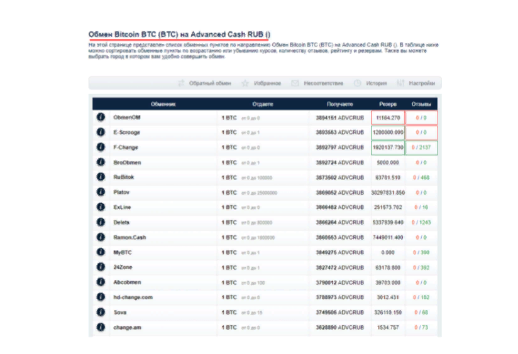Click the 'Обратный обмен' reverse exchange button

pyautogui.click(x=204, y=83)
